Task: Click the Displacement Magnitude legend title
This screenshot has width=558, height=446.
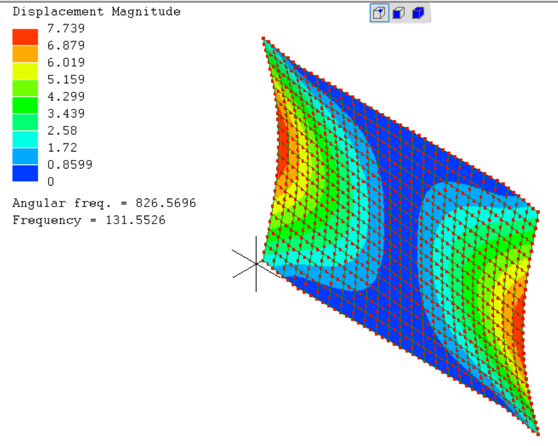Action: coord(97,12)
